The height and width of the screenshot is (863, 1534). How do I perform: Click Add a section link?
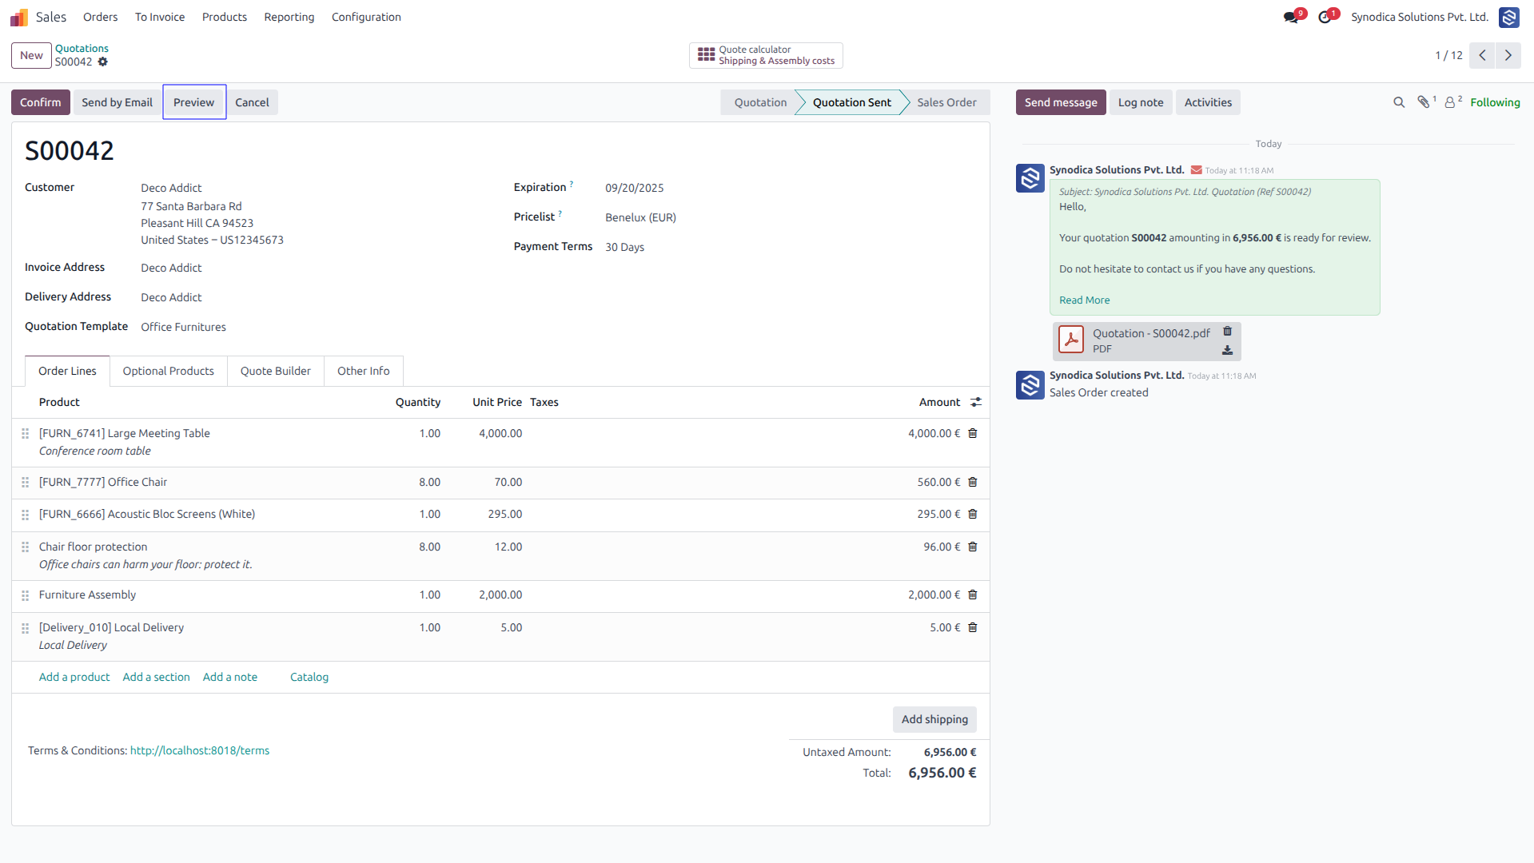(x=156, y=677)
